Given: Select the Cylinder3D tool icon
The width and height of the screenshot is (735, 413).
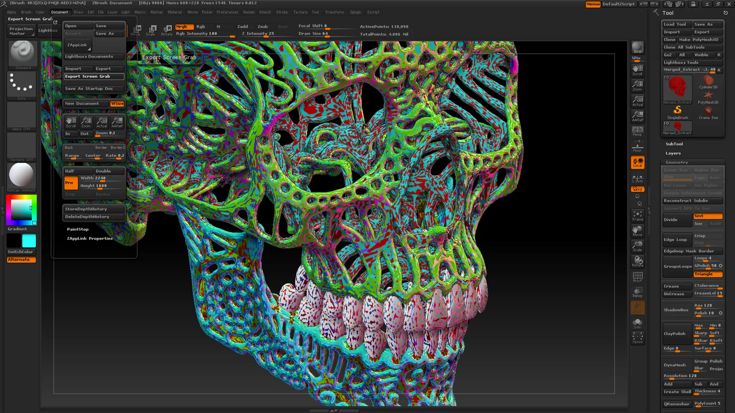Looking at the screenshot, I should (x=708, y=82).
